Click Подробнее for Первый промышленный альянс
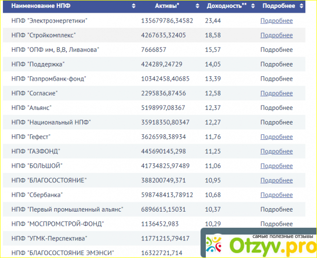This screenshot has height=258, width=317. point(277,209)
